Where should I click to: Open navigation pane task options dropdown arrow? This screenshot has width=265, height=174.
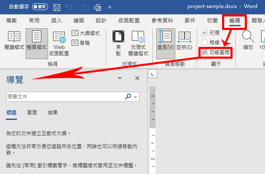click(x=120, y=79)
